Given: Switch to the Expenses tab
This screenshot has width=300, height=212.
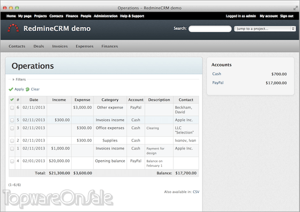Looking at the screenshot, I should pos(85,46).
